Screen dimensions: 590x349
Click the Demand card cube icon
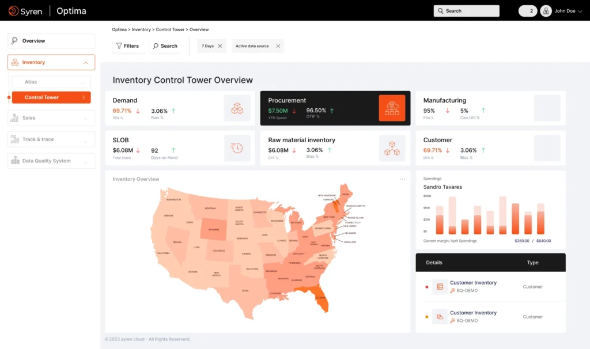click(x=237, y=108)
